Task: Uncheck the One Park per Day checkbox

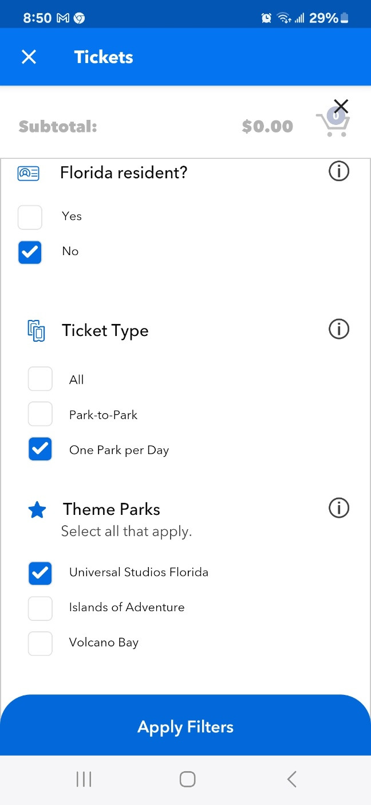Action: 40,450
